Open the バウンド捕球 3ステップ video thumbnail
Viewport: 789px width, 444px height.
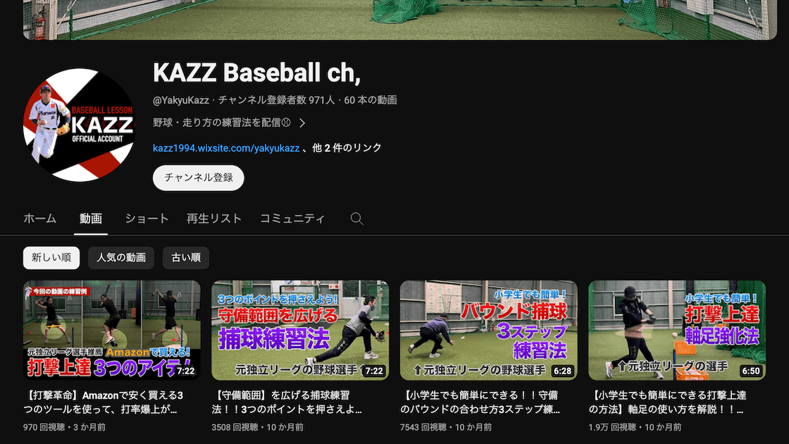tap(488, 330)
